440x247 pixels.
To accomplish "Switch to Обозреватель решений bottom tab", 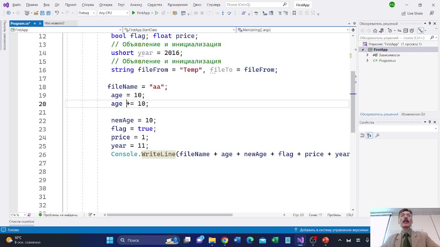I will pos(379,114).
